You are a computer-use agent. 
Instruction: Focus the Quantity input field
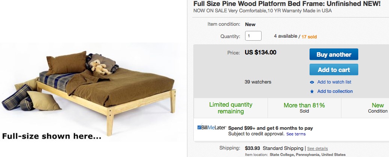coord(253,36)
